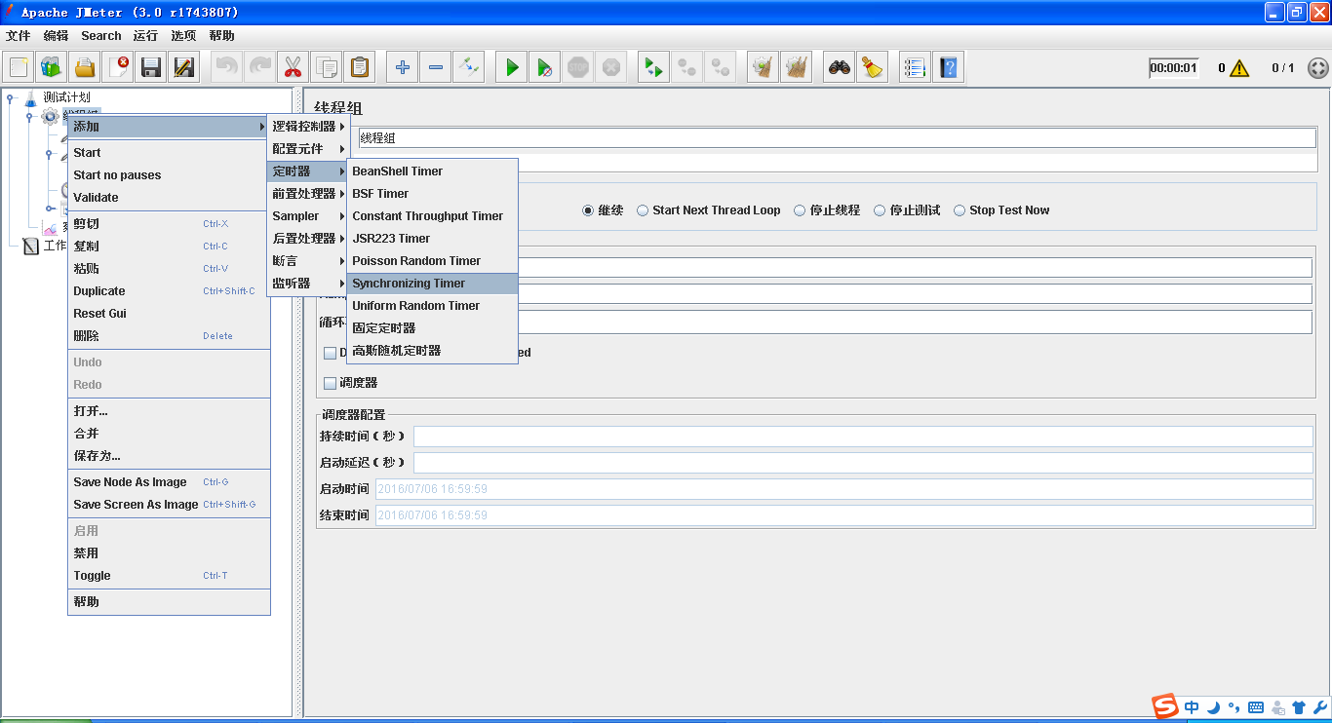Expand the Sampler submenu
1332x723 pixels.
pos(308,216)
